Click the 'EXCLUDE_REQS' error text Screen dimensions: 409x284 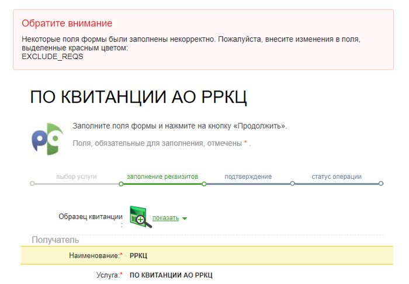53,57
